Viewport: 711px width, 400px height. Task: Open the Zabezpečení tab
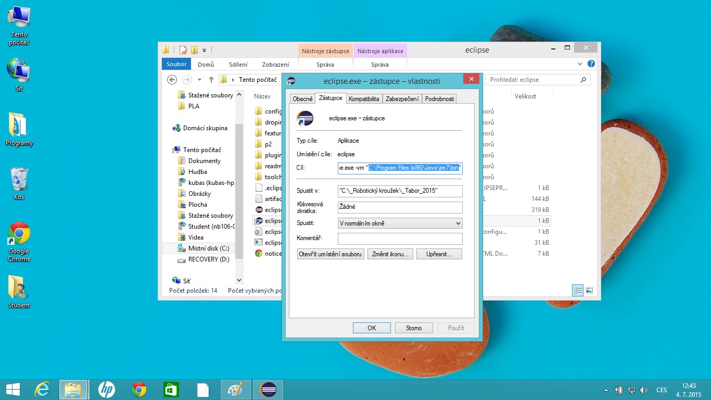click(x=402, y=98)
